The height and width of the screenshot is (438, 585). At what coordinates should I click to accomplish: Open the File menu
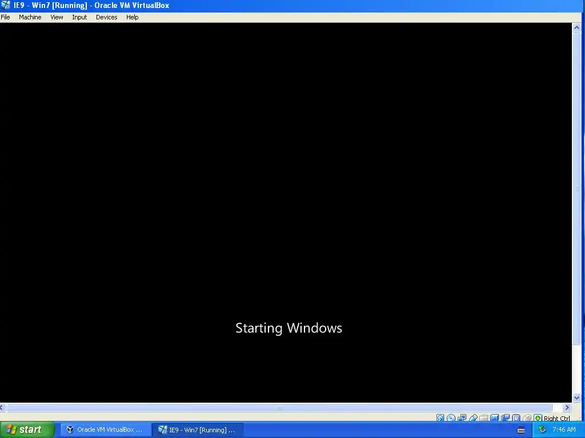[x=5, y=17]
